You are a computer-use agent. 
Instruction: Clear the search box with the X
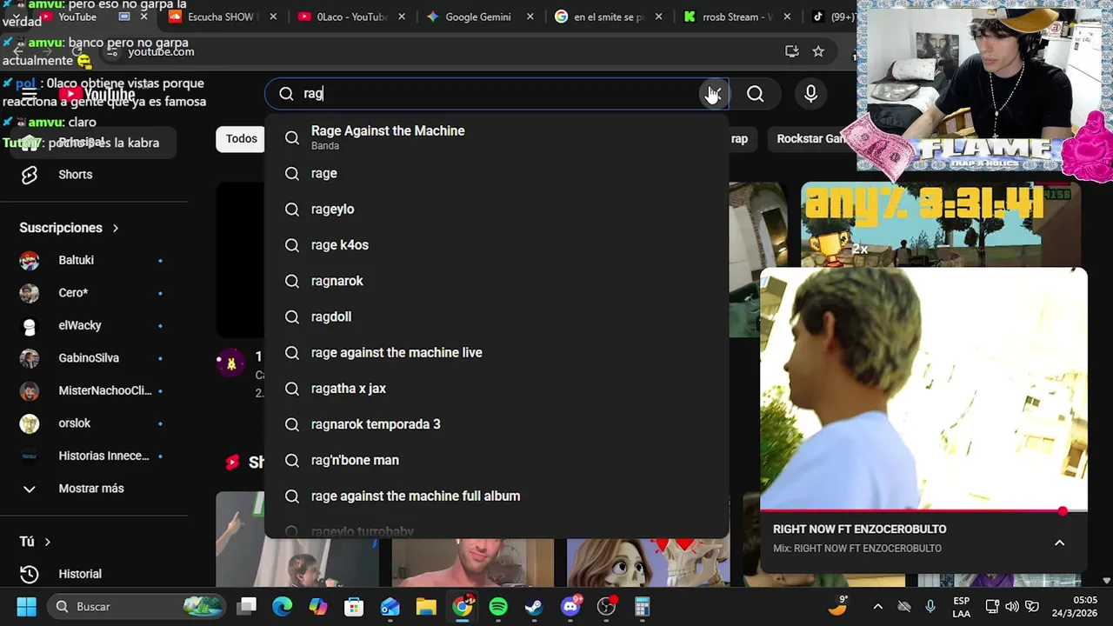pos(713,94)
